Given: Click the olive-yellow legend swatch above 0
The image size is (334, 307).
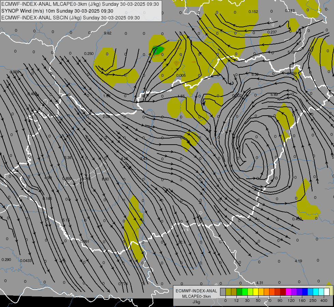Looking at the screenshot, I should (x=228, y=292).
